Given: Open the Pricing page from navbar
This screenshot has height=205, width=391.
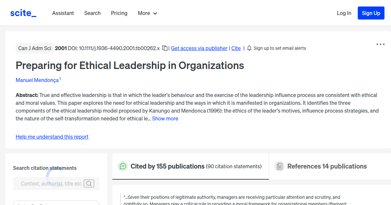Looking at the screenshot, I should click(x=119, y=13).
